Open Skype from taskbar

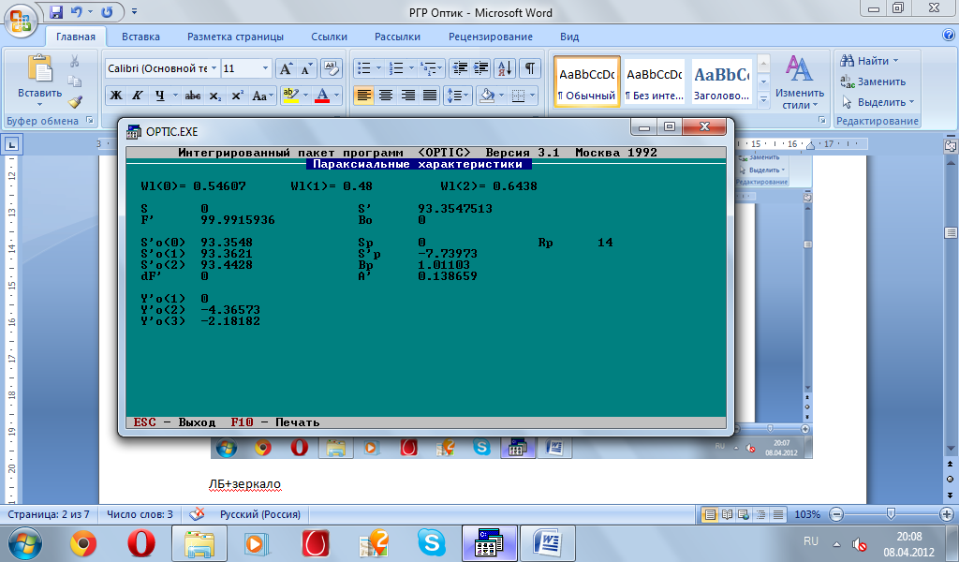(x=432, y=543)
